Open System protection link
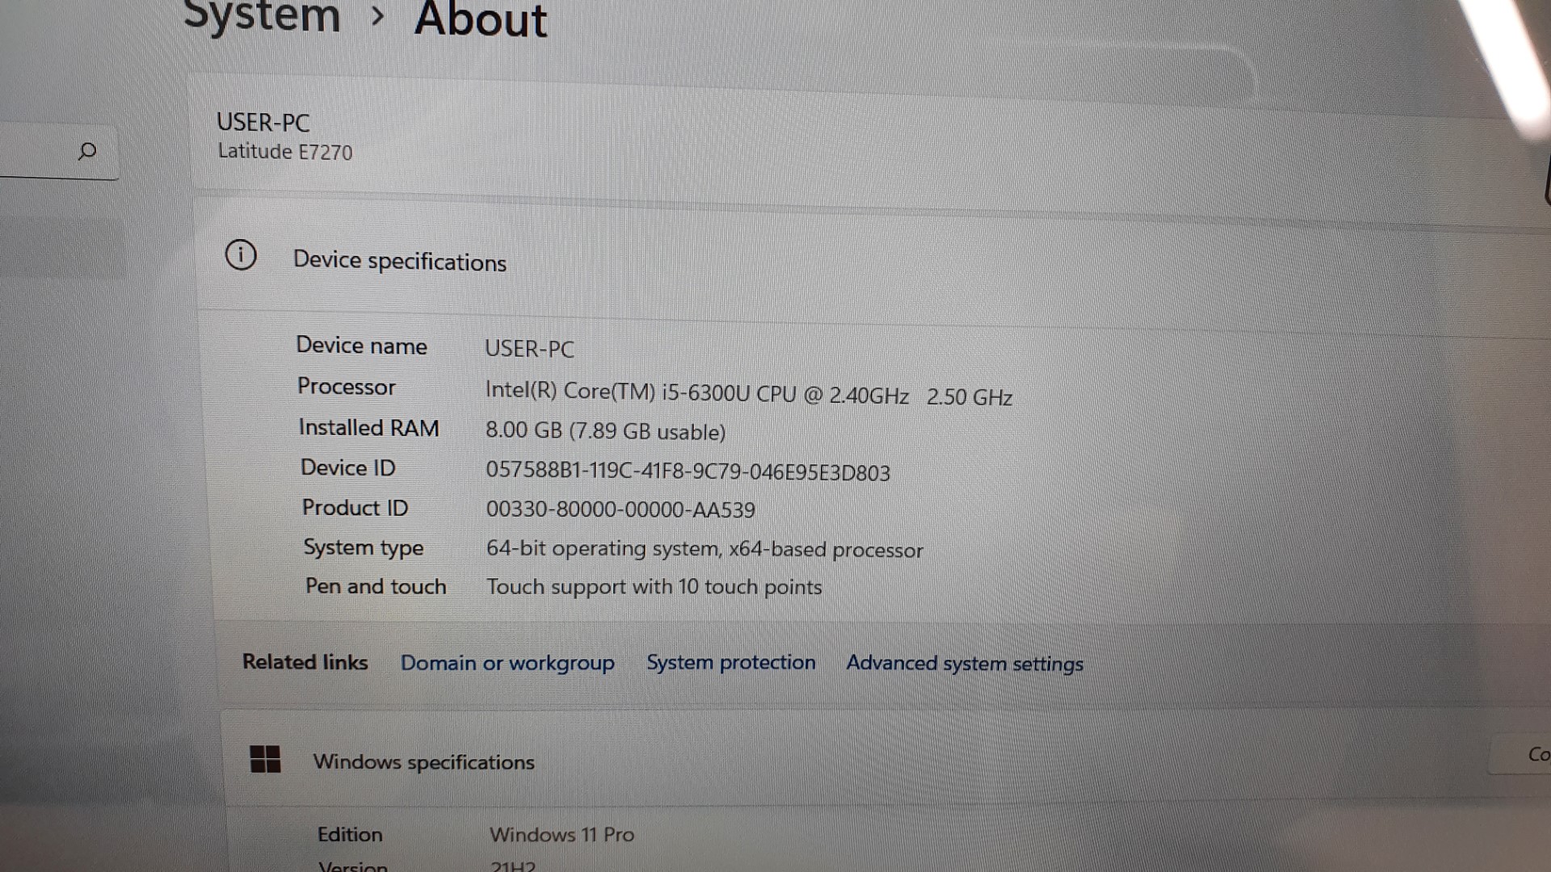1551x872 pixels. point(731,662)
